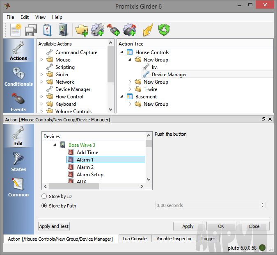Expand the Mouse actions folder
277x255 pixels.
[41, 60]
